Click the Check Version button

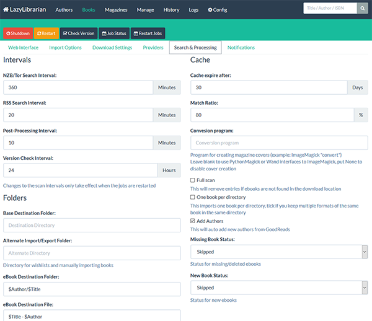(x=79, y=33)
